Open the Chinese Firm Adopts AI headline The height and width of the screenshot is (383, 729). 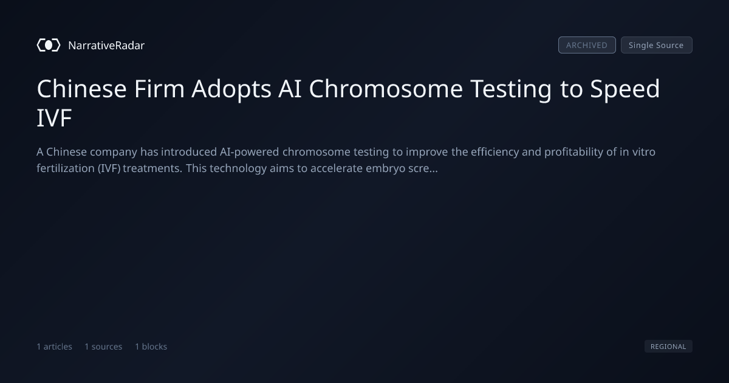(348, 103)
